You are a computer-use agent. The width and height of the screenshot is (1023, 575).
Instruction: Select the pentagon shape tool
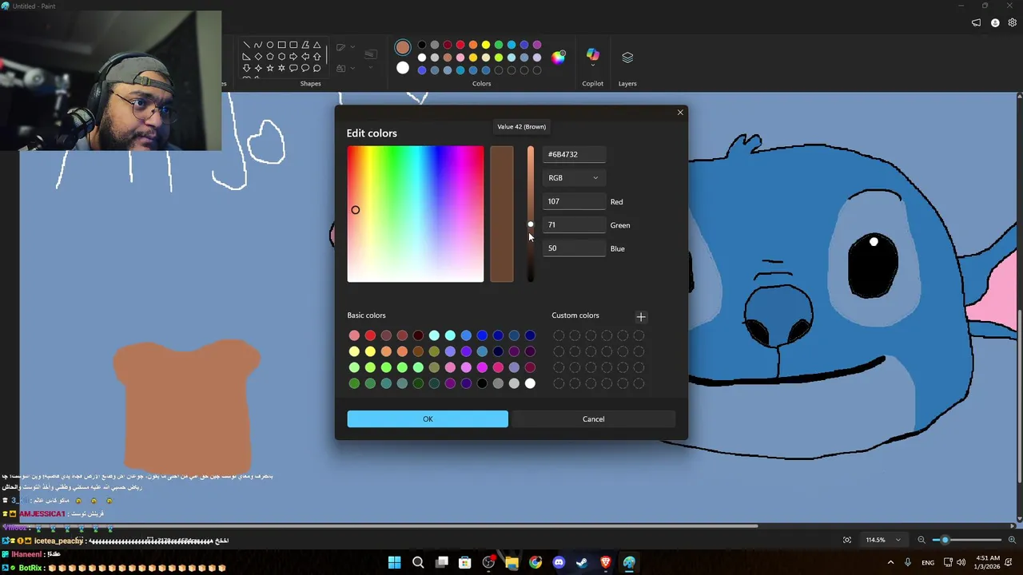[x=270, y=57]
